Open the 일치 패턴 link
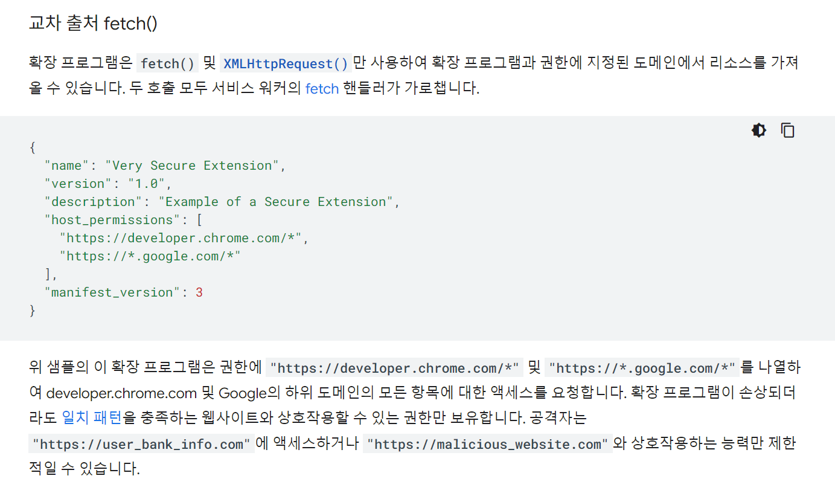This screenshot has height=499, width=835. (92, 417)
